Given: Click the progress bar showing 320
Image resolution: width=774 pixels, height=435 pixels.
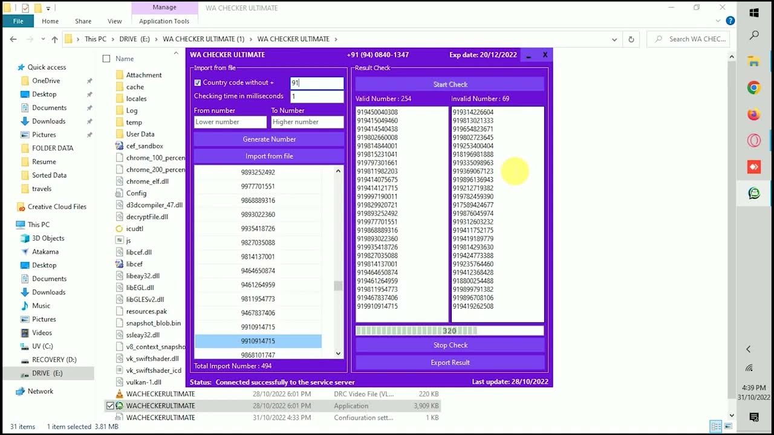Looking at the screenshot, I should click(x=449, y=330).
